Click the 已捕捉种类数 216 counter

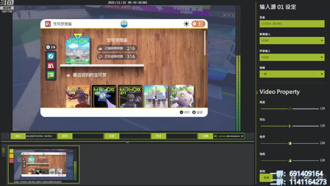[x=117, y=48]
